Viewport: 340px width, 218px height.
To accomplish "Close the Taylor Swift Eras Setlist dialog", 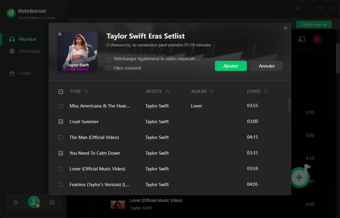I will click(x=286, y=28).
